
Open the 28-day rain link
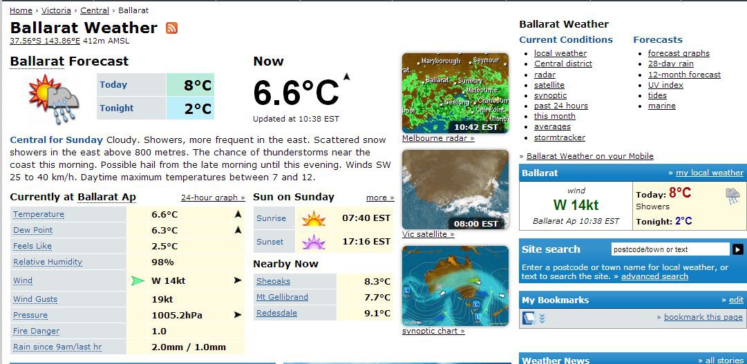click(671, 64)
